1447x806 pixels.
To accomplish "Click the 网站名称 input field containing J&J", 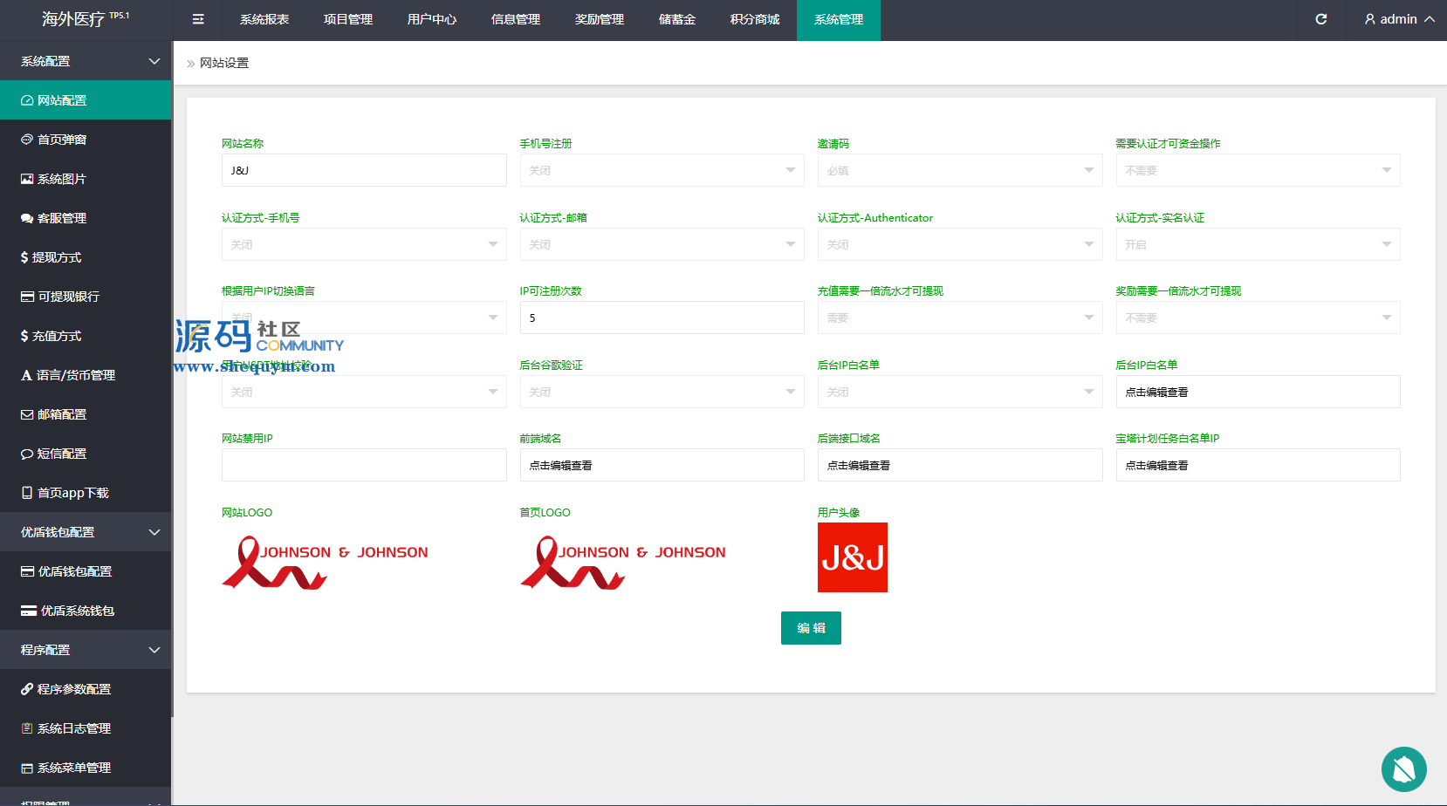I will coord(364,170).
